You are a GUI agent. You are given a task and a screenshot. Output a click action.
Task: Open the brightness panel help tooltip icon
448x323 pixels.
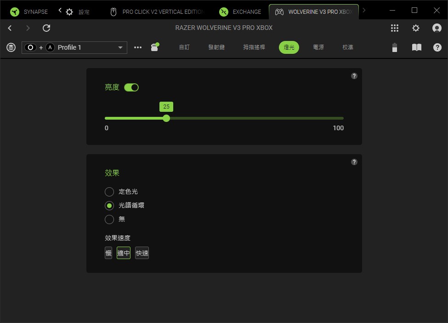(354, 76)
